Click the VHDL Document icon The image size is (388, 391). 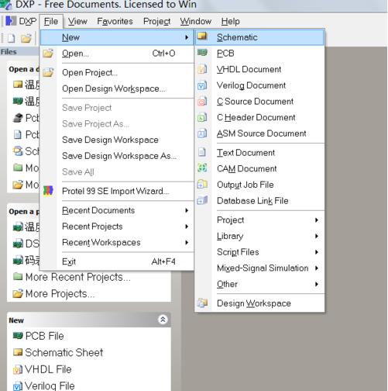coord(202,69)
